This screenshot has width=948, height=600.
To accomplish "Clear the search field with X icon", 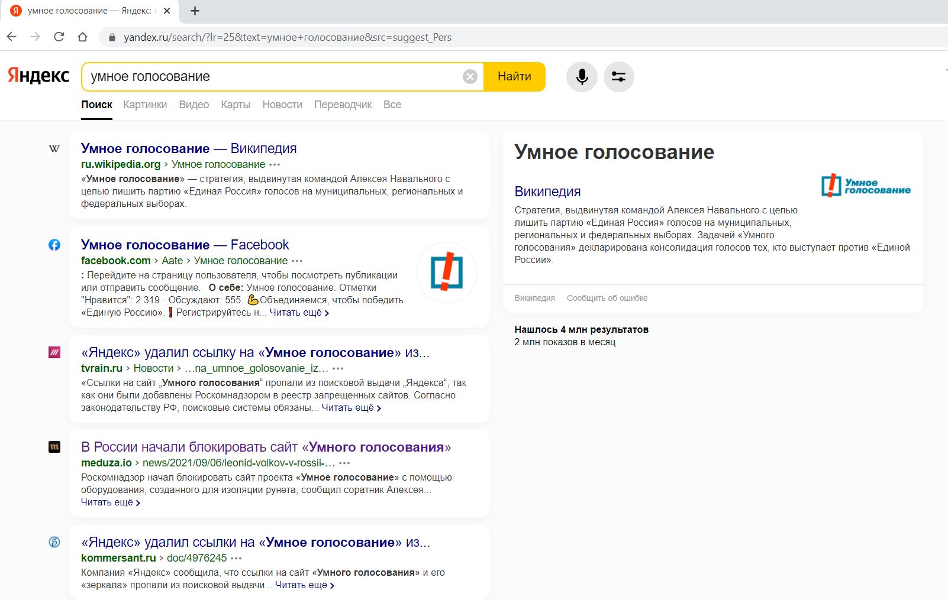I will pyautogui.click(x=470, y=77).
